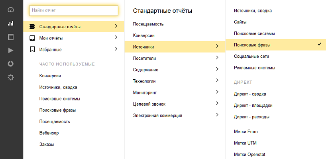Expand the Стандартные отчёты chevron
This screenshot has height=159, width=326.
coord(116,26)
